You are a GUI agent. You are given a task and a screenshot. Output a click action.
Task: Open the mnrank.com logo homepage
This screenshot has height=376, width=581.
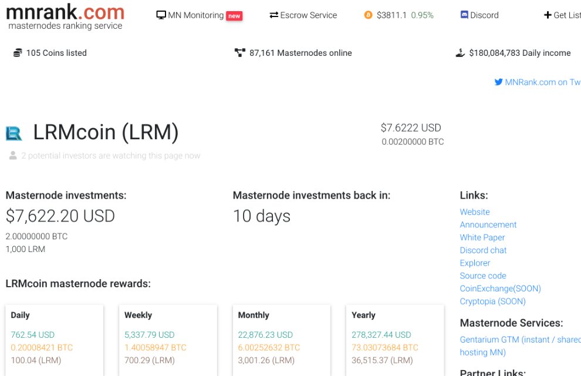pos(65,16)
